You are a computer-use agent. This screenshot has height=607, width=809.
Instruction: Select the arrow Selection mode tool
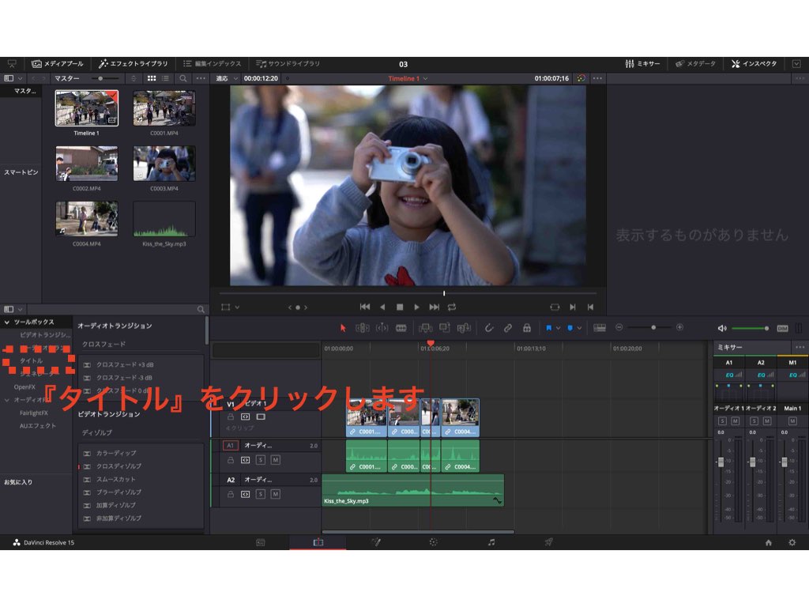click(343, 328)
